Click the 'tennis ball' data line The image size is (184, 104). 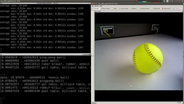pyautogui.click(x=34, y=78)
